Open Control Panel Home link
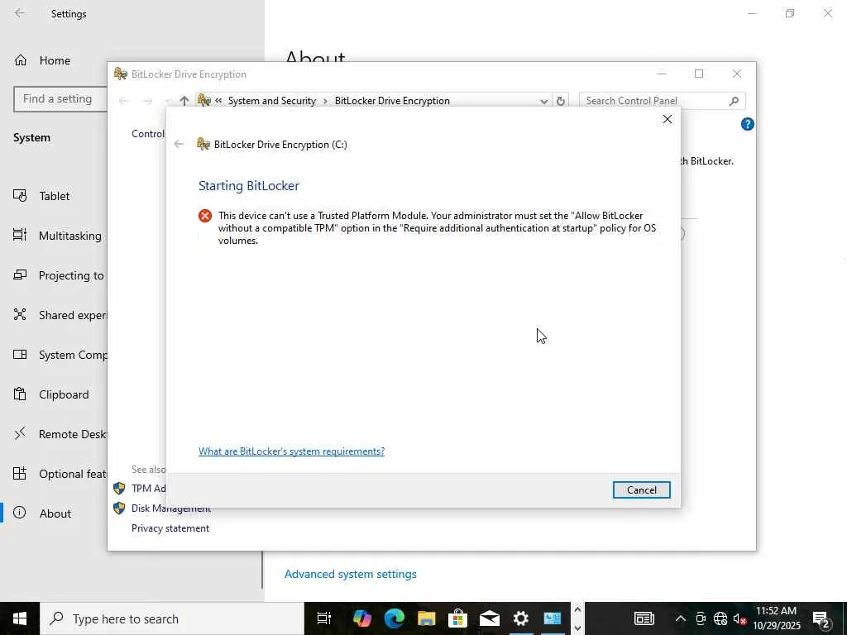The height and width of the screenshot is (635, 847). tap(148, 134)
